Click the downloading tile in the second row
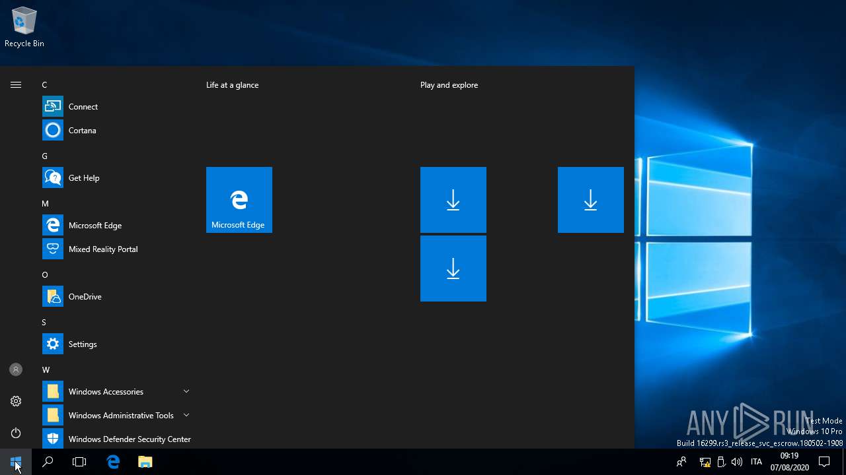Image resolution: width=846 pixels, height=475 pixels. [x=453, y=269]
